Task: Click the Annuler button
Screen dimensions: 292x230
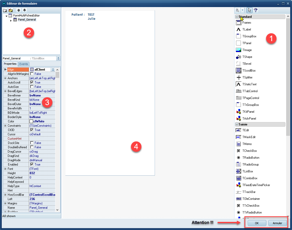Action: (x=277, y=223)
